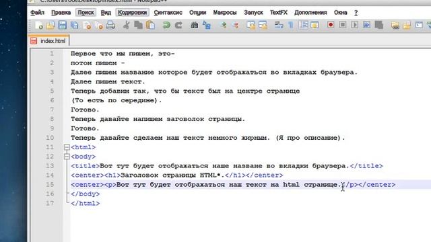Click the opening <title> tag on line 13
This screenshot has height=242, width=431.
[x=86, y=166]
